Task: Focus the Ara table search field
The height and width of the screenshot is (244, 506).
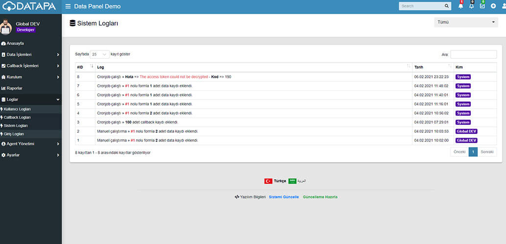Action: point(473,54)
